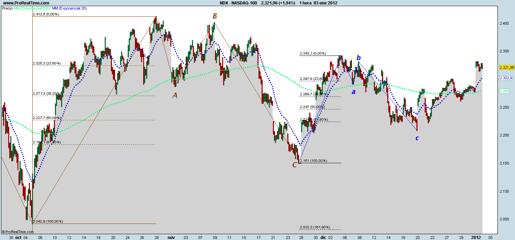Click the green EMA 200 value tag 2.280

[x=504, y=91]
